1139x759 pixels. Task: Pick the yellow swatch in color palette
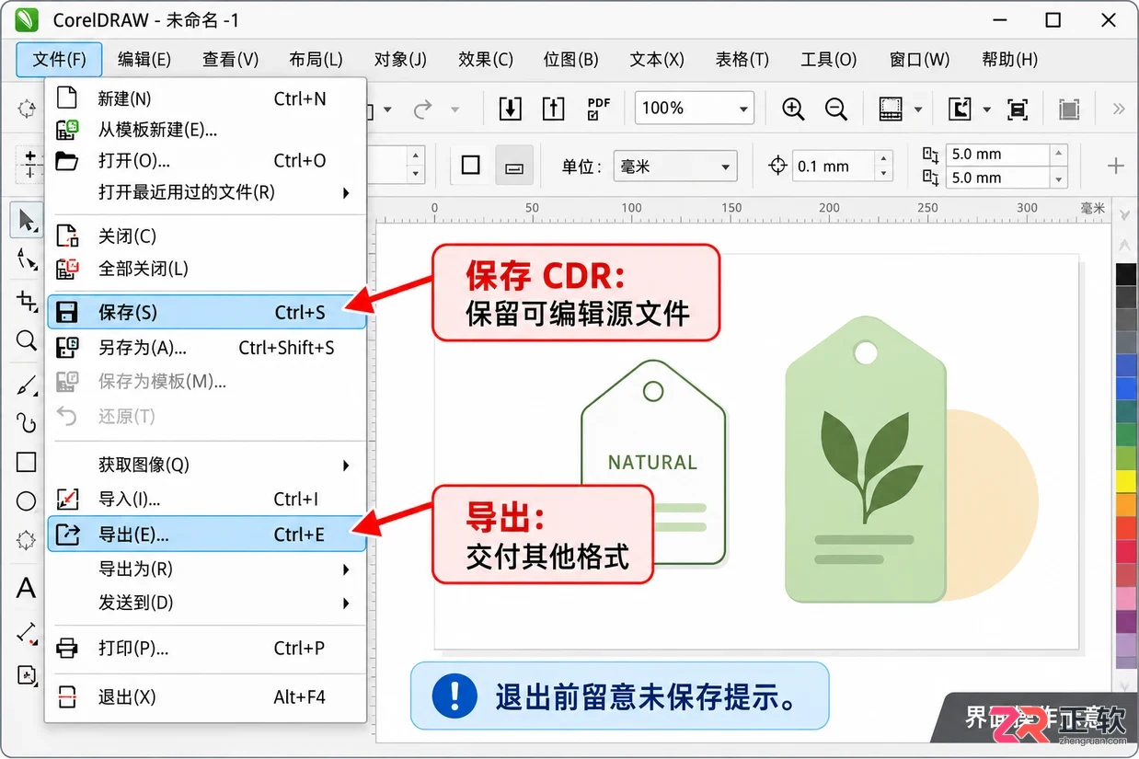pyautogui.click(x=1126, y=481)
